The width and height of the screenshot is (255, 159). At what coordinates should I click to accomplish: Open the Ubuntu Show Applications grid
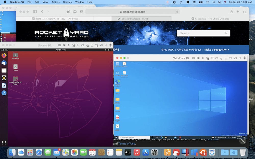click(x=4, y=143)
